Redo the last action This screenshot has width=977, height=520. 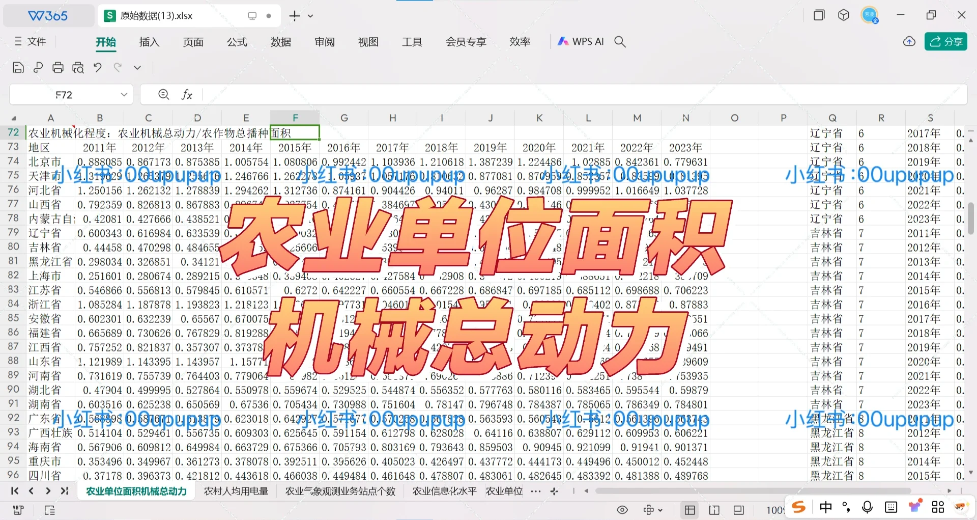118,67
